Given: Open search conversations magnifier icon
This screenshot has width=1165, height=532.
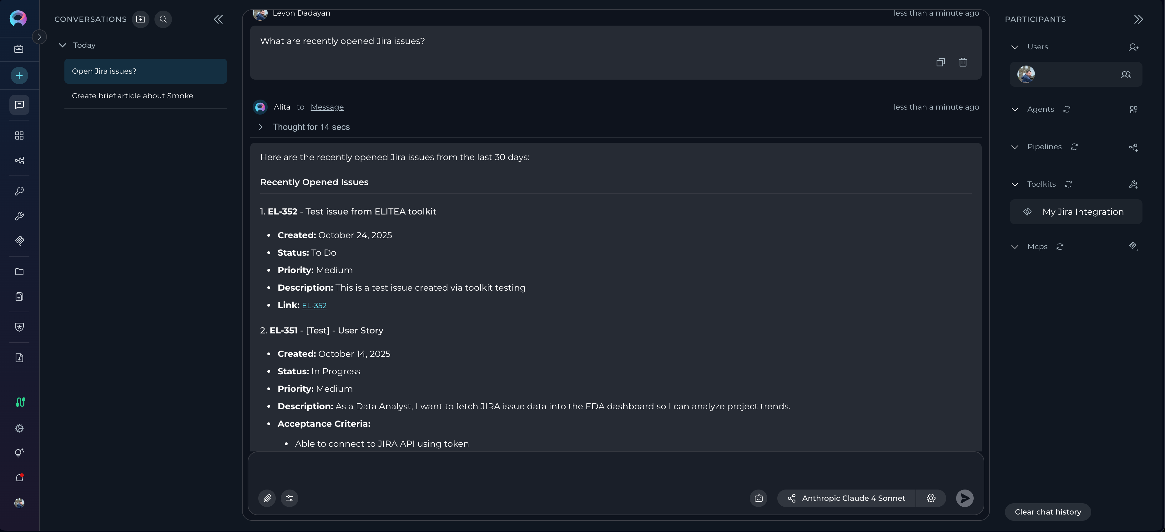Looking at the screenshot, I should pos(163,19).
